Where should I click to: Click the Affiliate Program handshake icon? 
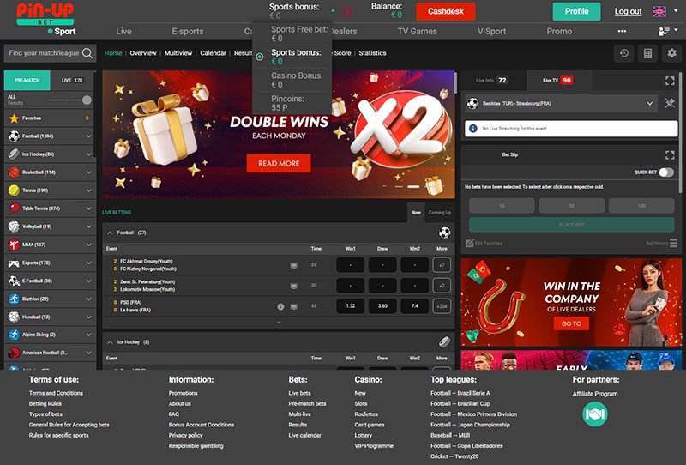595,414
